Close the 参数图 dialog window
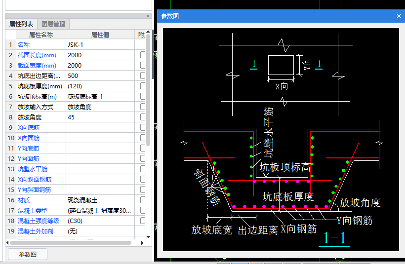405x264 pixels. 399,16
